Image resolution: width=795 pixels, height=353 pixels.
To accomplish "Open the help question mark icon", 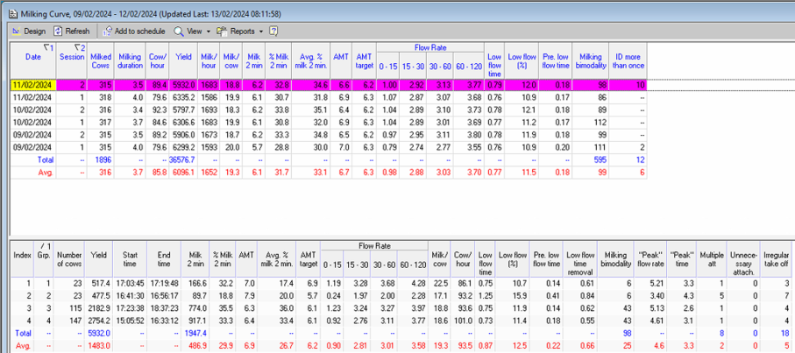I will (274, 31).
